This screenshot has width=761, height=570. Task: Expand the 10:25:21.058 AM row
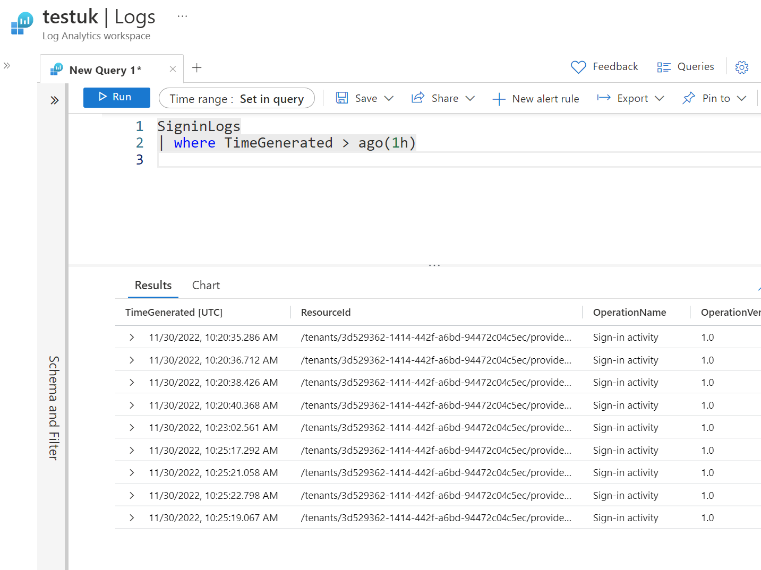pyautogui.click(x=132, y=473)
